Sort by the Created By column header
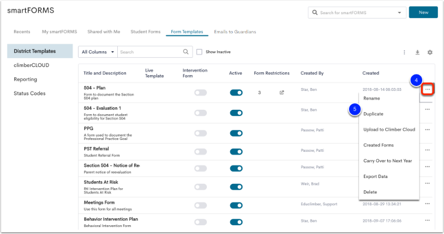The image size is (444, 234). point(312,73)
